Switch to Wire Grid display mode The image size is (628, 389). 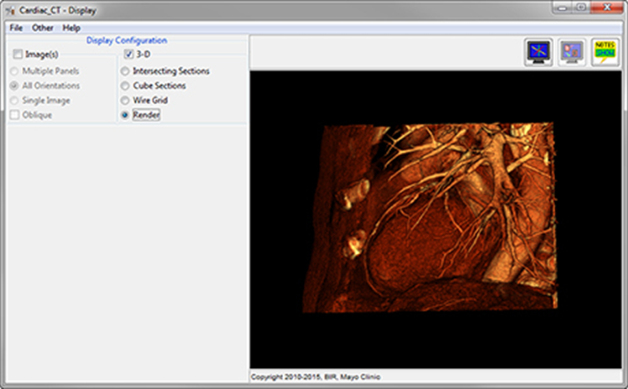point(126,100)
